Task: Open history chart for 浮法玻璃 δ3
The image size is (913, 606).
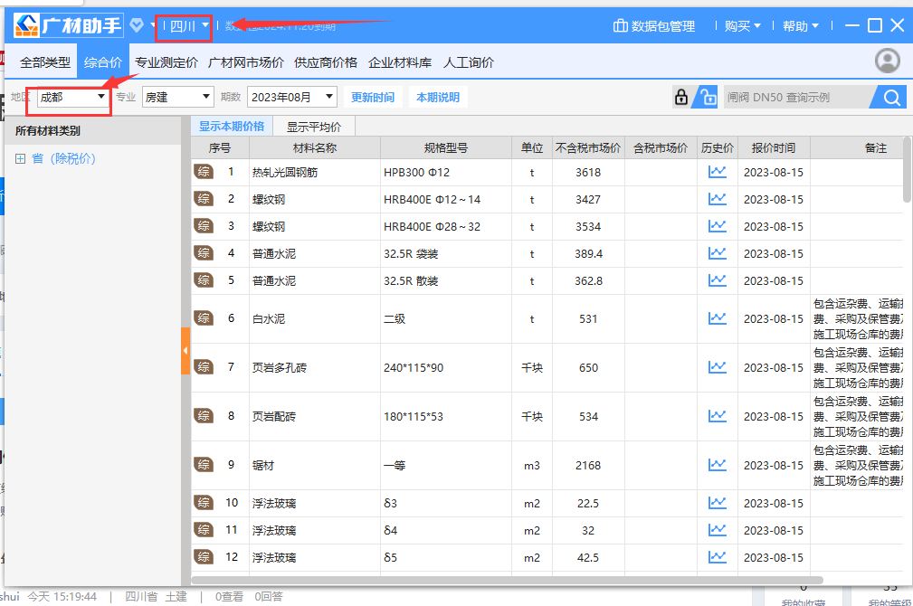Action: coord(718,503)
